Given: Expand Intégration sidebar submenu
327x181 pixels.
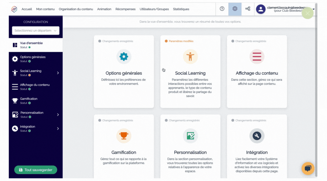Looking at the screenshot, I should point(58,128).
